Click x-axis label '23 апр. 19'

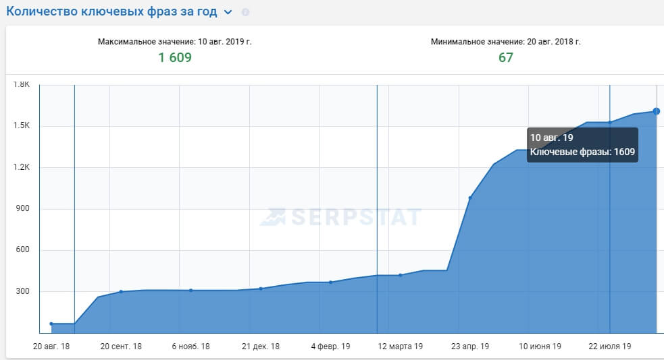click(x=470, y=346)
